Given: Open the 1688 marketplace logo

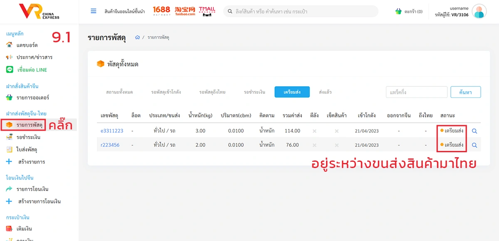Looking at the screenshot, I should click(x=161, y=11).
